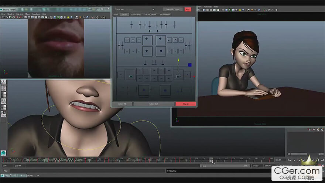Select left bottom dot control box in picker

click(144, 90)
